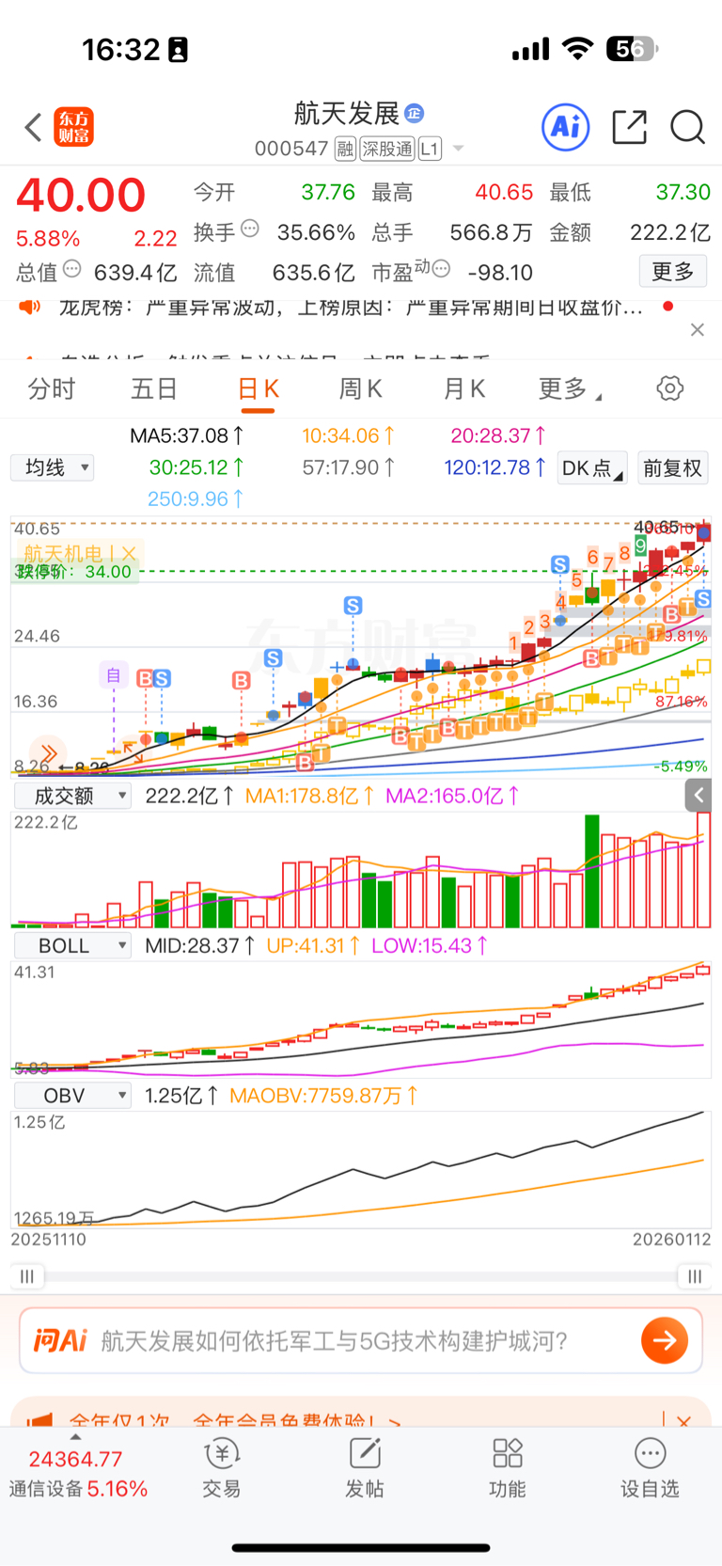Viewport: 722px width, 1566px height.
Task: Tap the L1 level badge
Action: click(430, 149)
